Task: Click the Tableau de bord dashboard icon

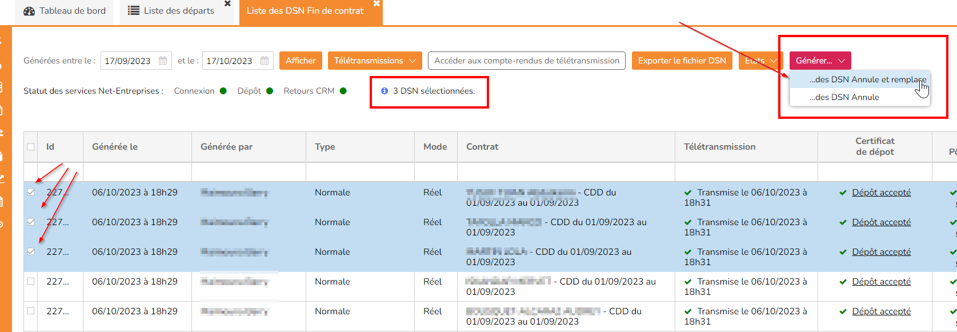Action: pyautogui.click(x=29, y=11)
